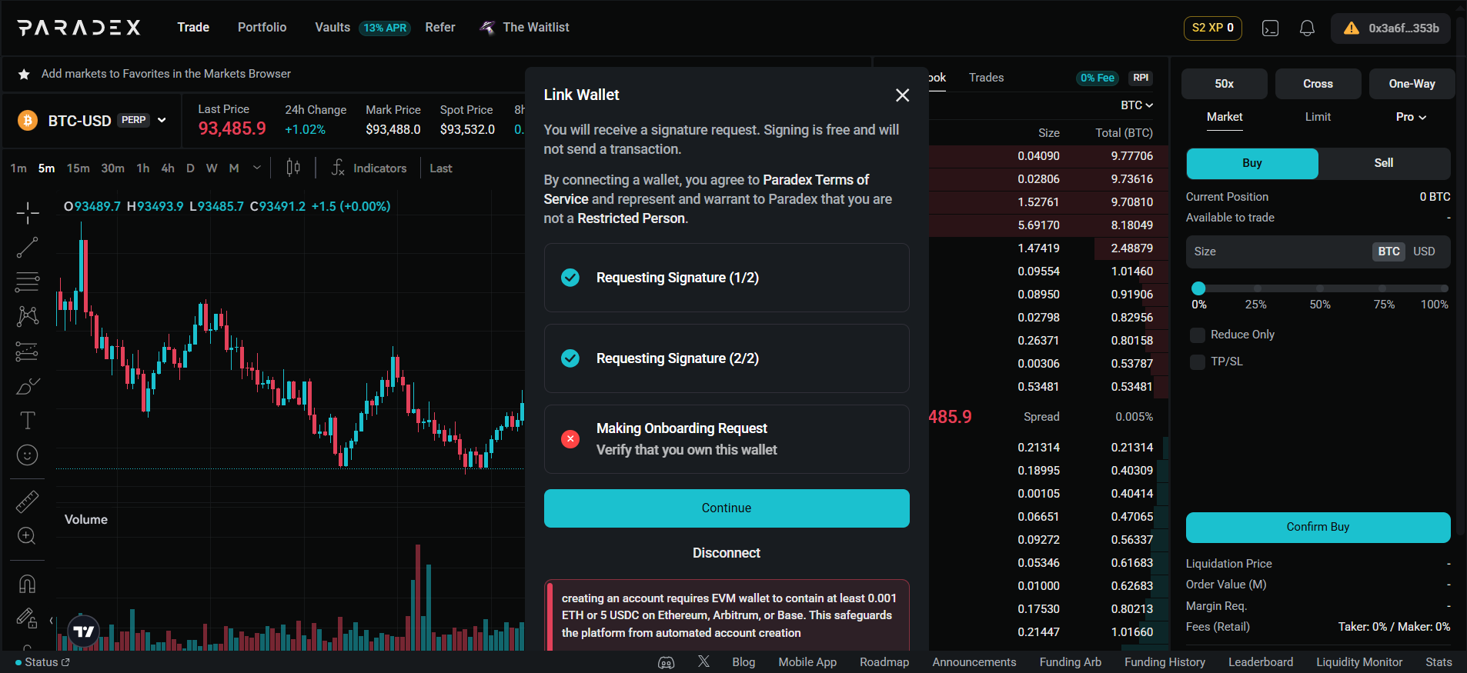
Task: Open the Leaderboard link
Action: [1261, 662]
